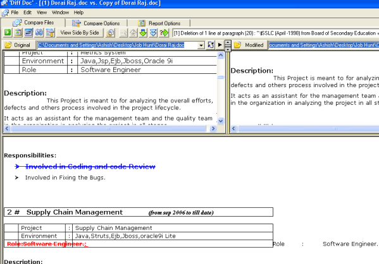Click the 'Environment' label in Original pane table
The height and width of the screenshot is (264, 379).
click(x=43, y=61)
